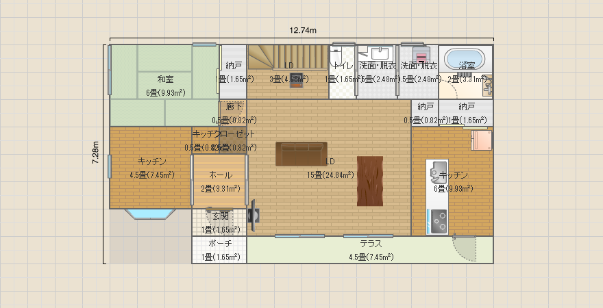Select the brown sofa in the living room
Screen dimensions: 603x308
[x=301, y=153]
